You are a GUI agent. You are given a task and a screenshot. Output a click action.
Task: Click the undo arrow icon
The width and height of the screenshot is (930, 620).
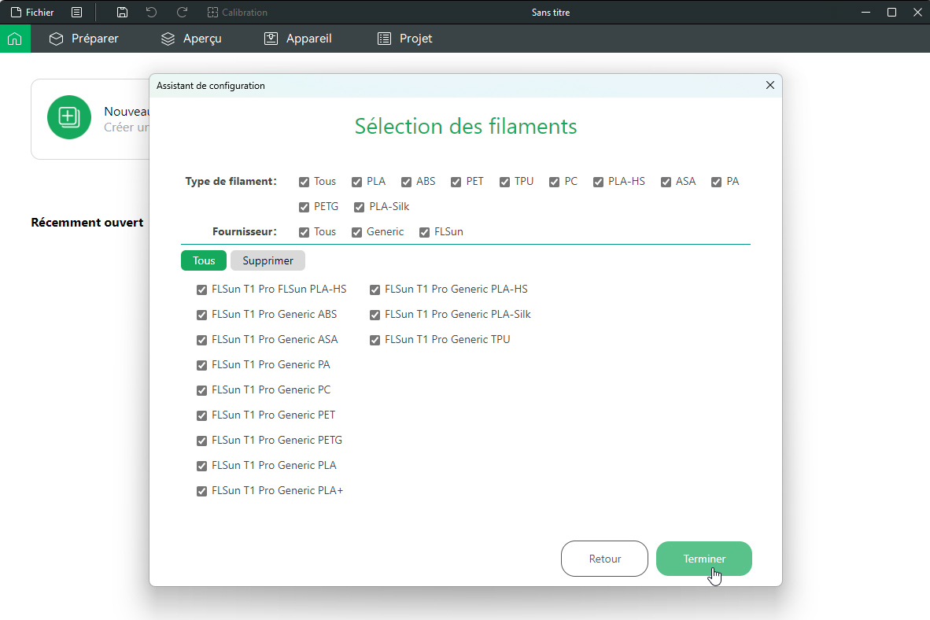tap(151, 13)
